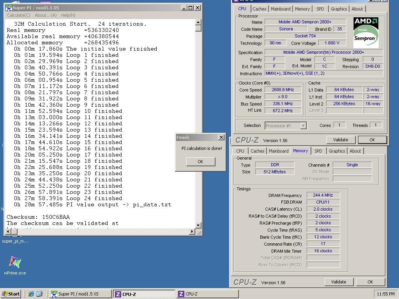Click the Start button
Image resolution: width=399 pixels, height=299 pixels.
click(x=11, y=294)
